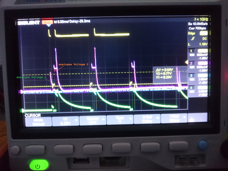Open the cursor Mode Manual softkey
The image size is (228, 171).
coord(38,121)
